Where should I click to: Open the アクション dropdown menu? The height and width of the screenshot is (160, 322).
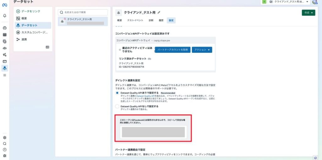(202, 50)
